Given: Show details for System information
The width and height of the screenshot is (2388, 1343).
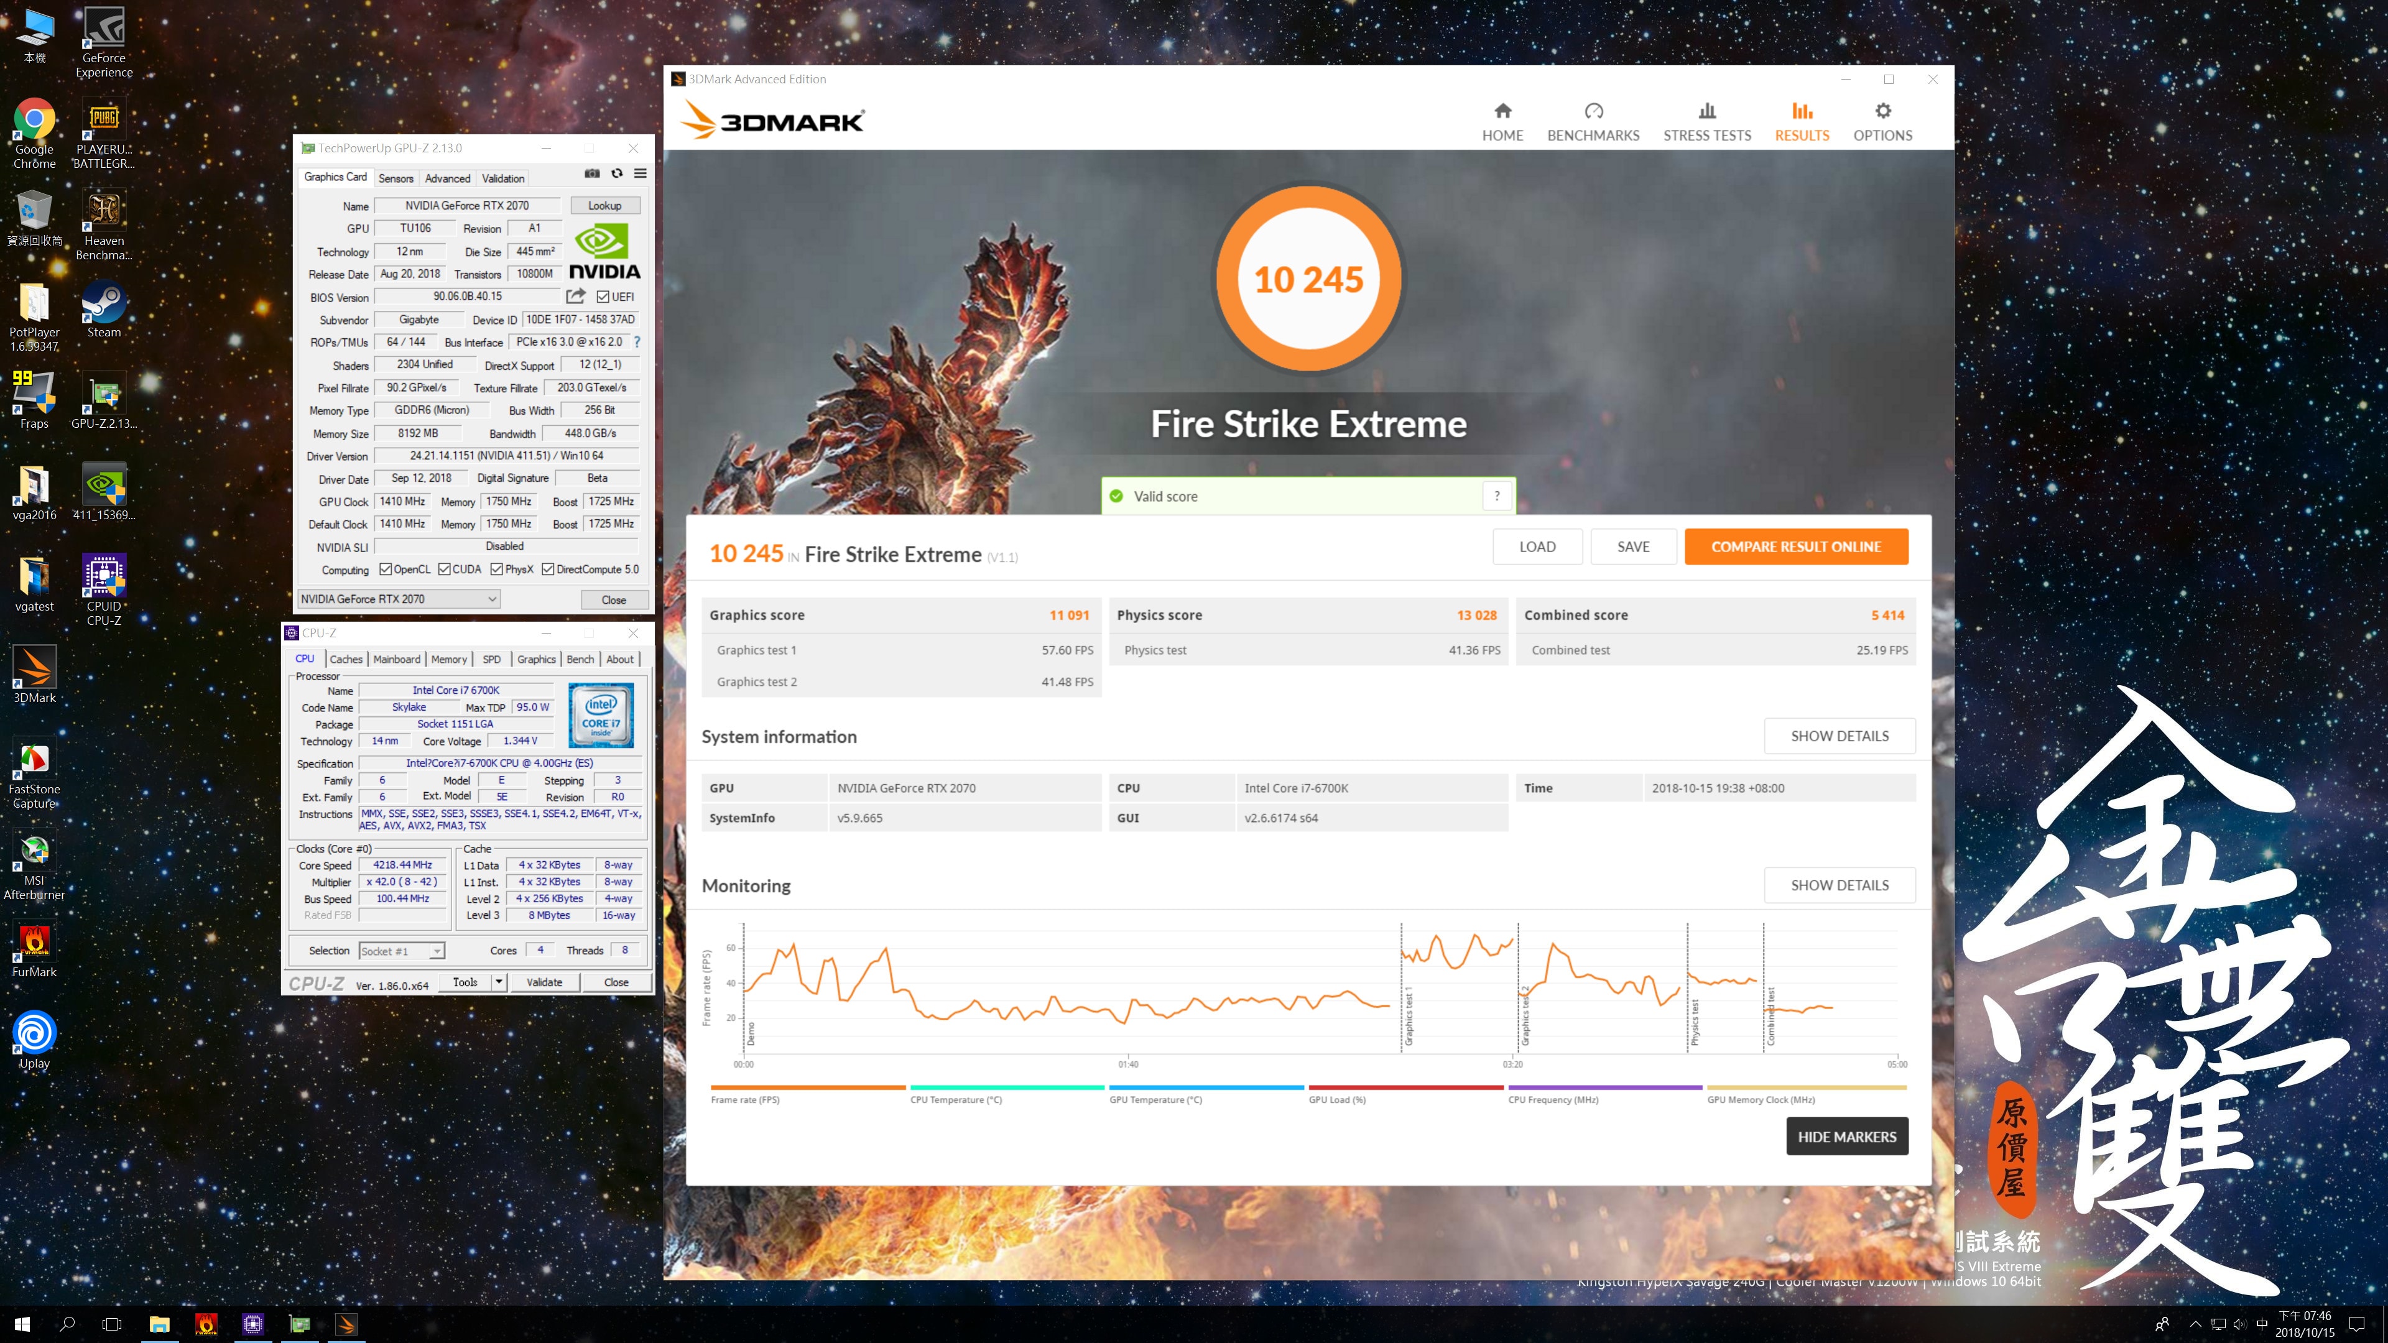Looking at the screenshot, I should click(1840, 736).
